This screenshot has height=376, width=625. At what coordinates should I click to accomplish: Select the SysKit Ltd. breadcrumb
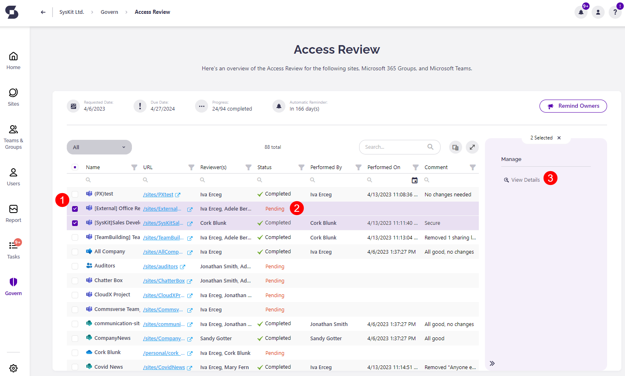72,12
